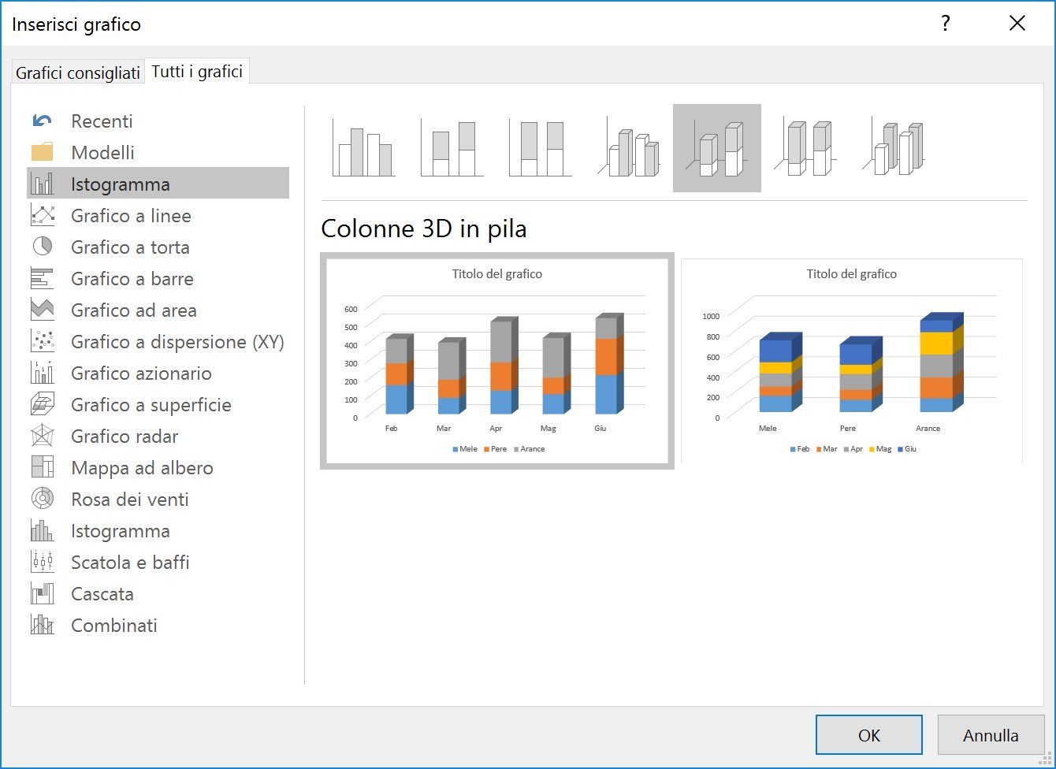The height and width of the screenshot is (769, 1056).
Task: Click the Combinati combo chart icon
Action: (x=42, y=625)
